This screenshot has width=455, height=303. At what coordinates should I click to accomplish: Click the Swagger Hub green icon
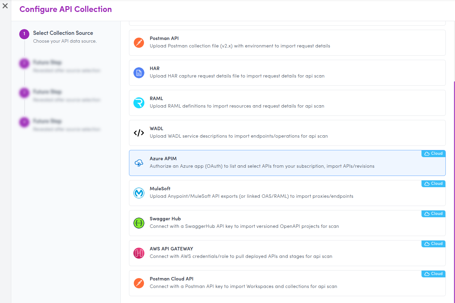(x=139, y=223)
